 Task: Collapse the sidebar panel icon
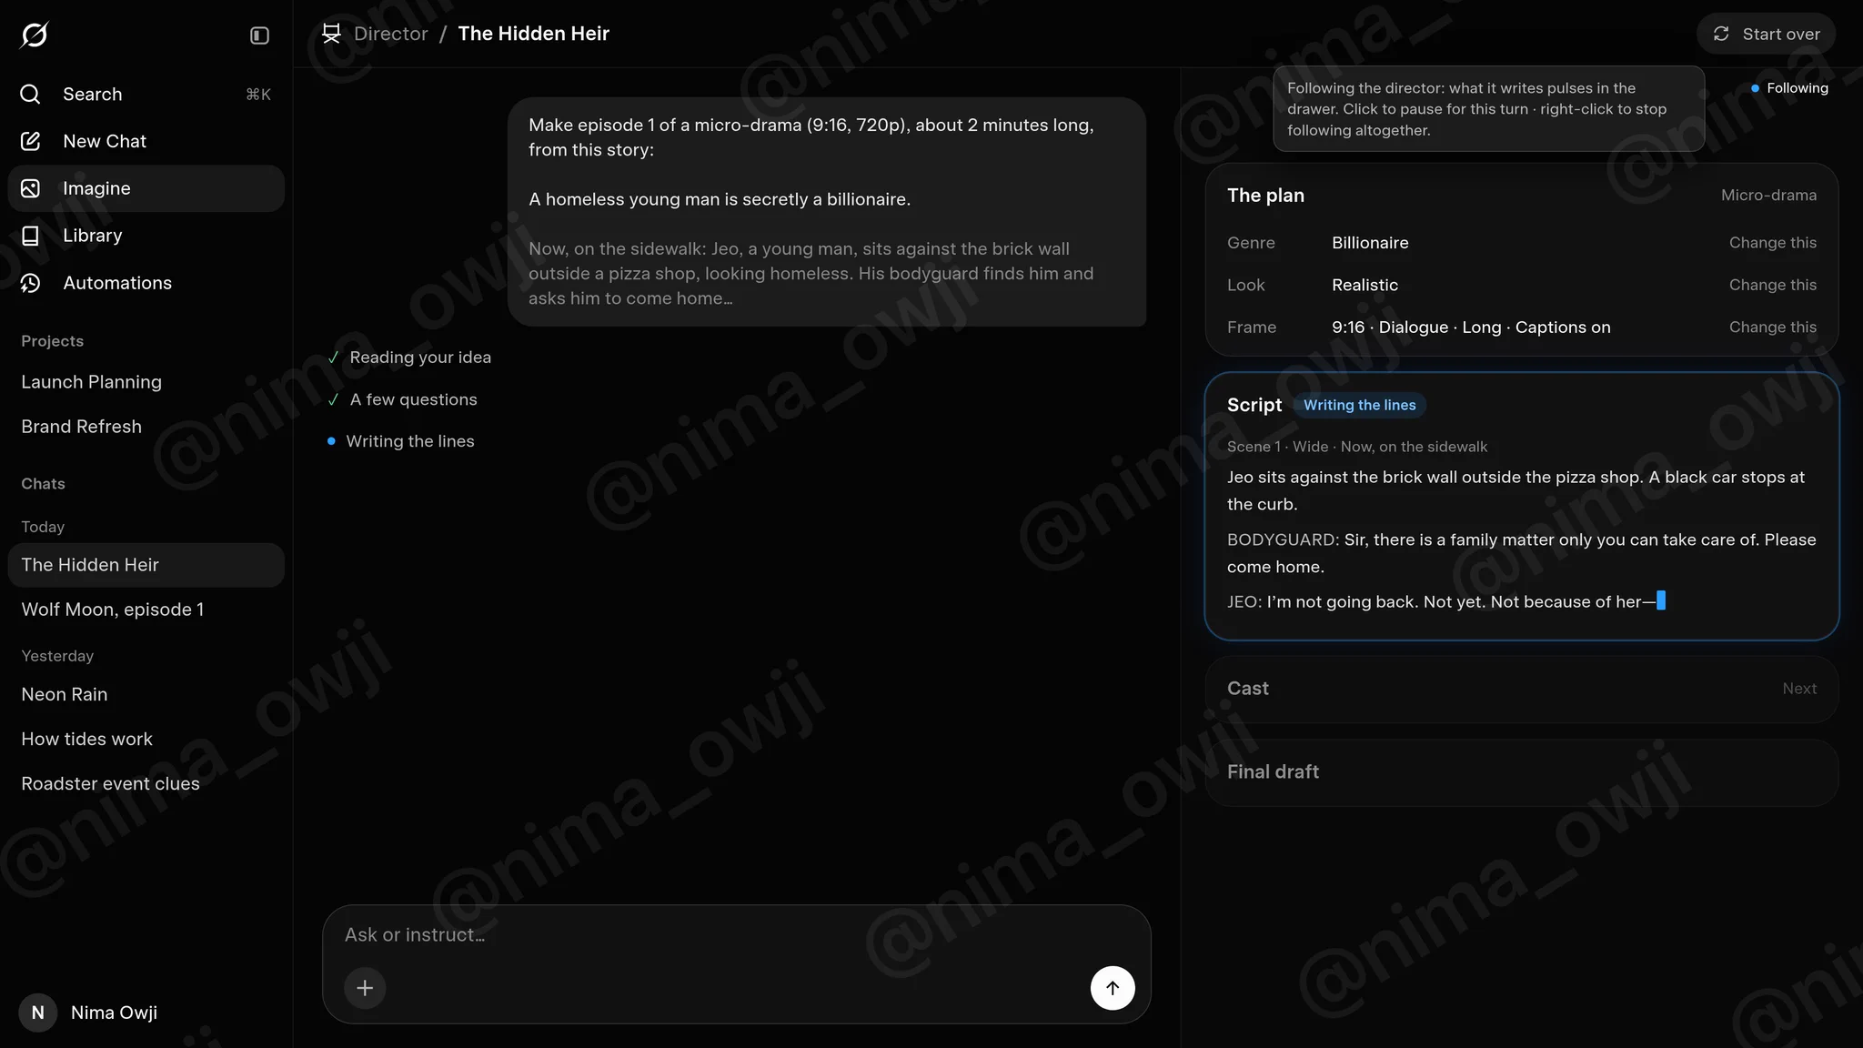259,35
